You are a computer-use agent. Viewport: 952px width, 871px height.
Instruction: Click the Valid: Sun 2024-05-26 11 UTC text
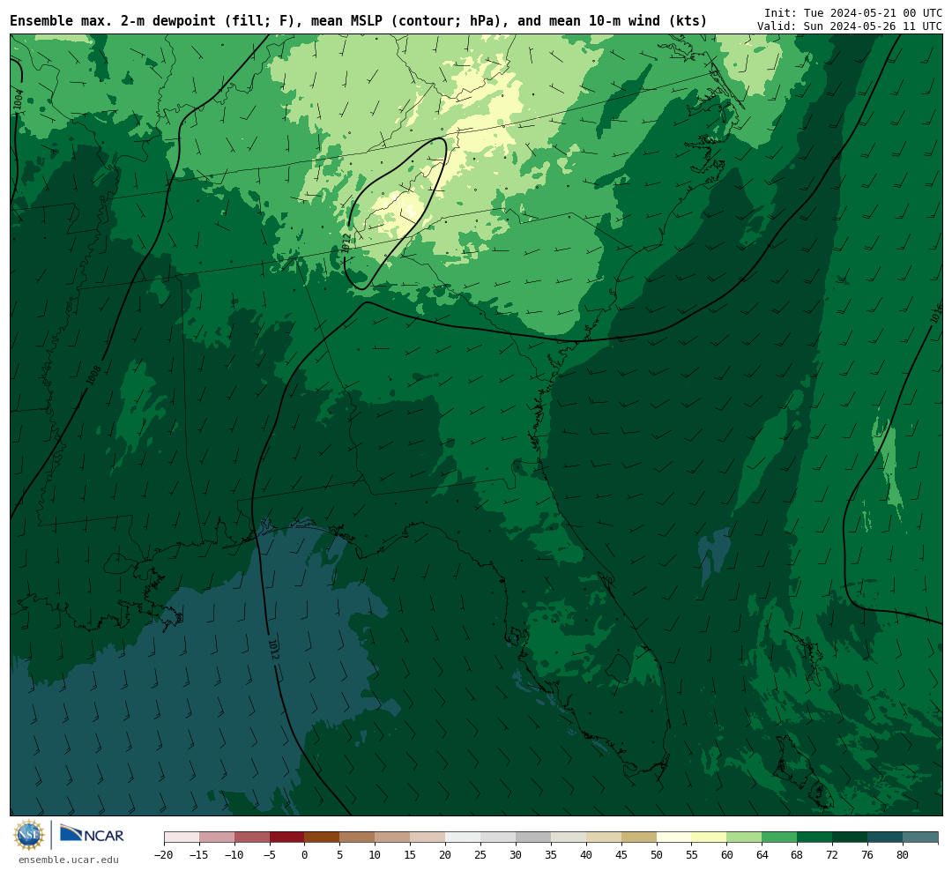point(850,26)
